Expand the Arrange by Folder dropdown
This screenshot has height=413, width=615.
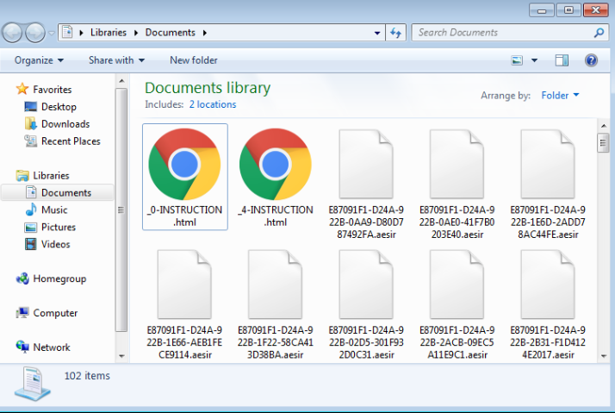[560, 96]
